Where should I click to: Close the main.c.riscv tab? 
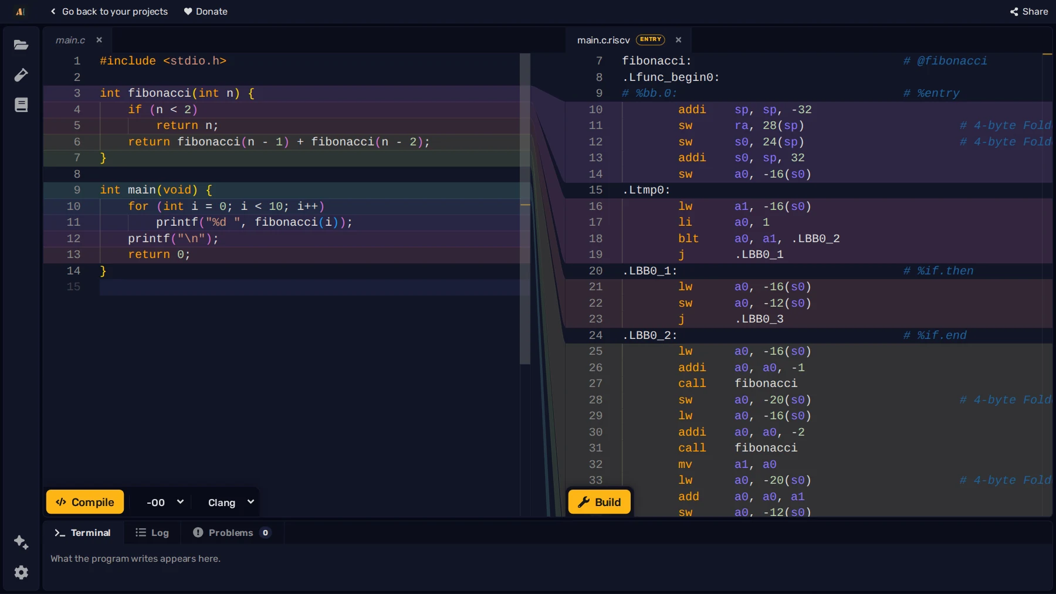pos(678,40)
